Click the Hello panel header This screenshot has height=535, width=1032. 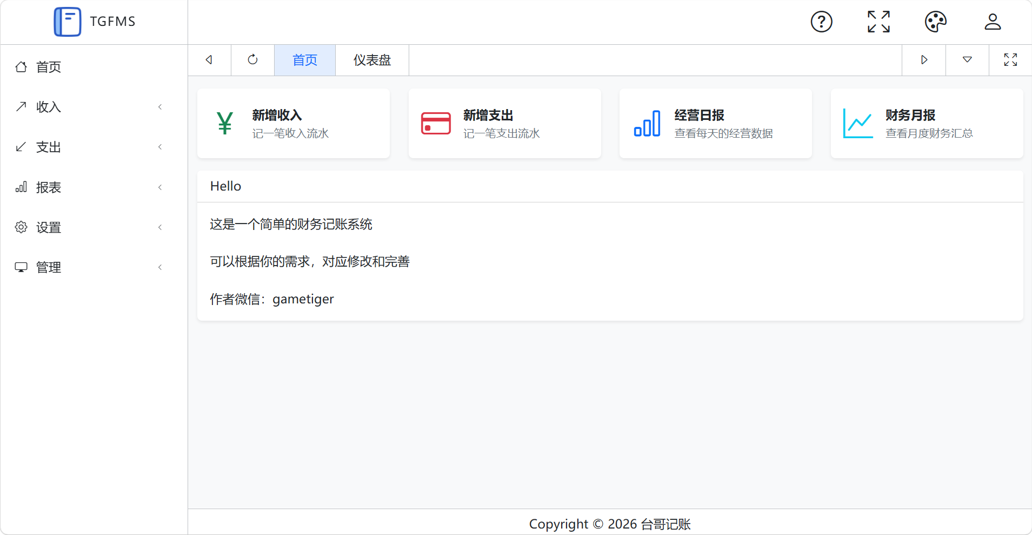[x=610, y=186]
